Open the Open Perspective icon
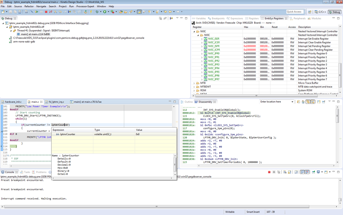 point(309,12)
